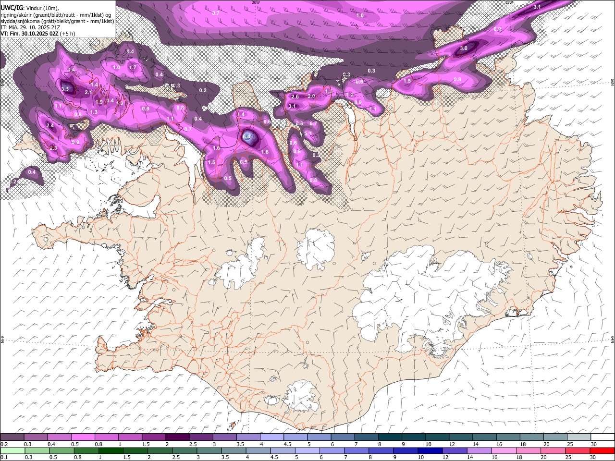Screen dimensions: 615x461
Task: Click the 'rigning/skúrir (grænt/blátt/rautt' legend description line
Action: pos(55,14)
